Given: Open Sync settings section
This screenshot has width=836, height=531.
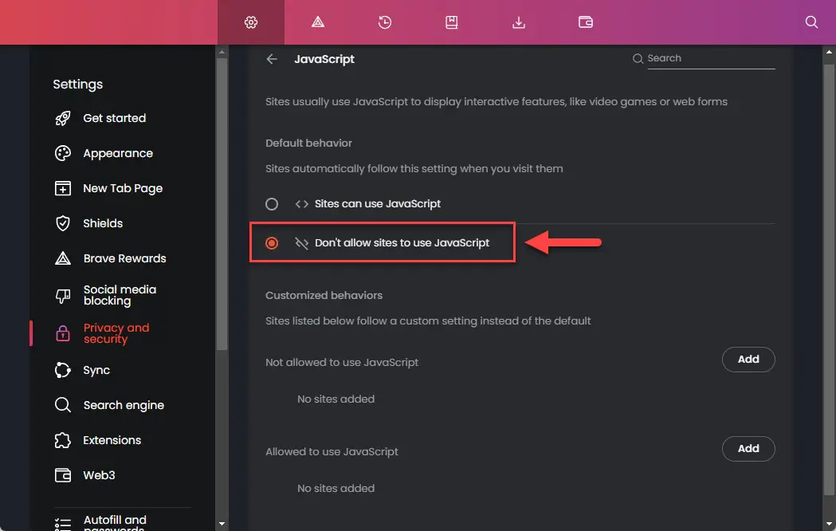Looking at the screenshot, I should click(96, 370).
